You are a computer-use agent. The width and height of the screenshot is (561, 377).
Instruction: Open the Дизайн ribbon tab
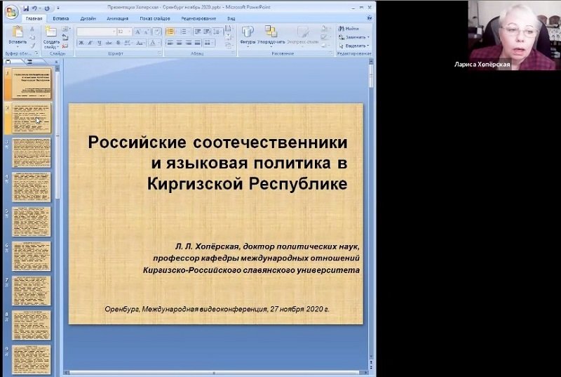[x=88, y=18]
